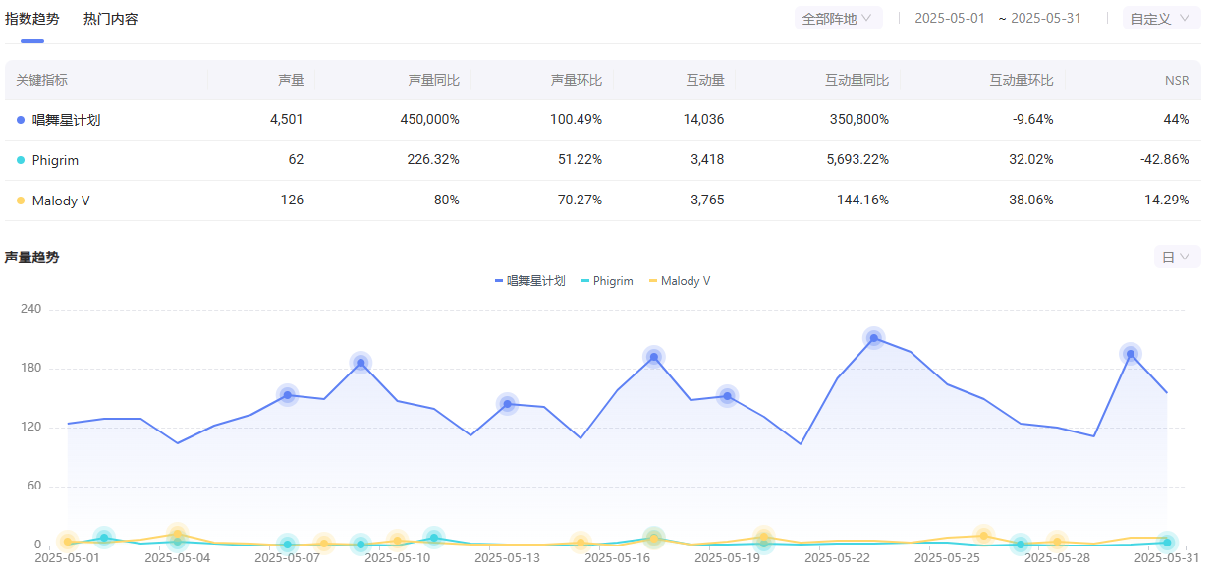Click the blue marker on 2025-05-19
The width and height of the screenshot is (1217, 575).
tap(727, 396)
